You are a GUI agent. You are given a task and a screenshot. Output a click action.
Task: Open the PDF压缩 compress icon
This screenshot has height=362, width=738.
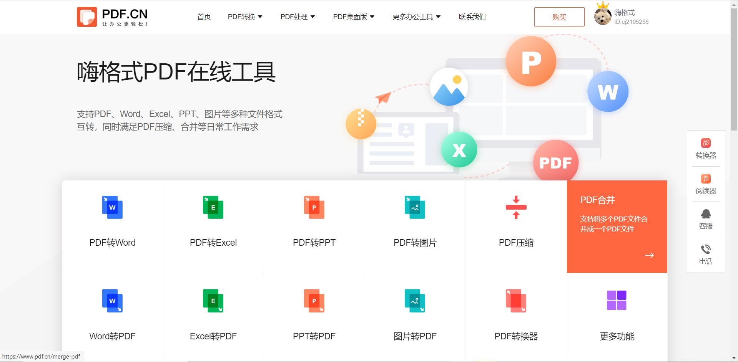pos(516,207)
